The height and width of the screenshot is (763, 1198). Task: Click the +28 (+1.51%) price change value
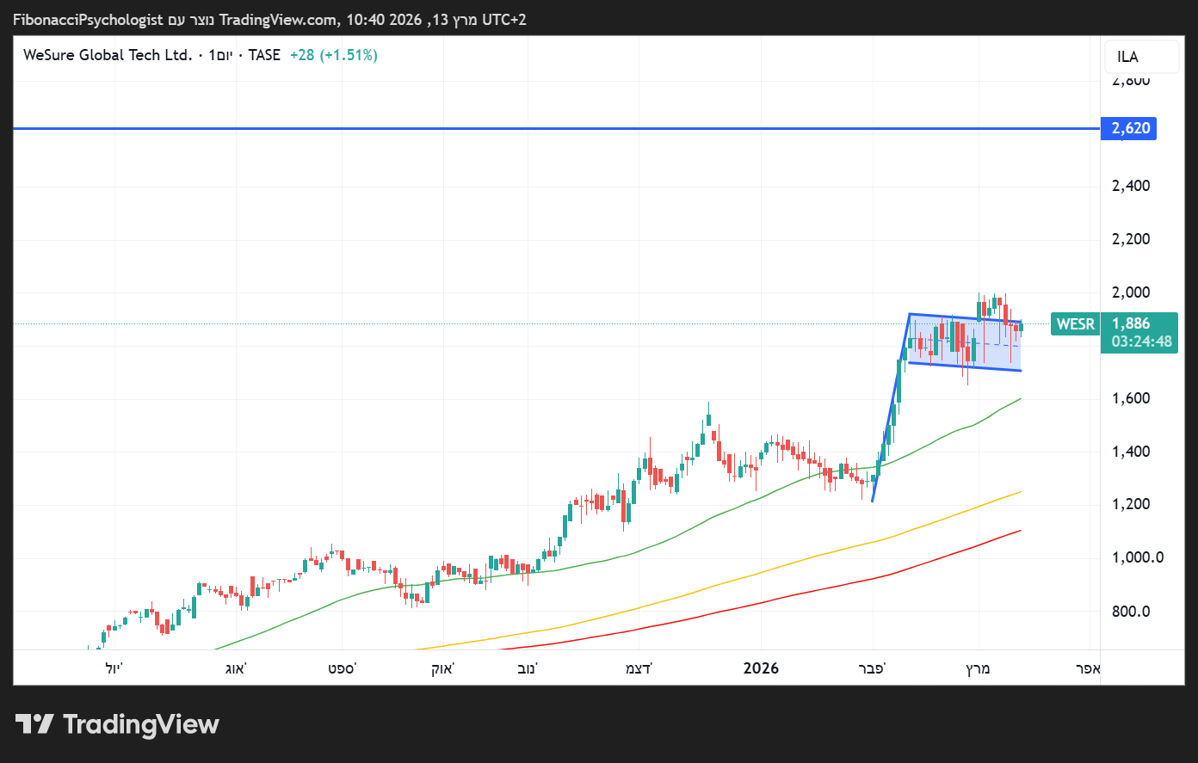pos(334,55)
